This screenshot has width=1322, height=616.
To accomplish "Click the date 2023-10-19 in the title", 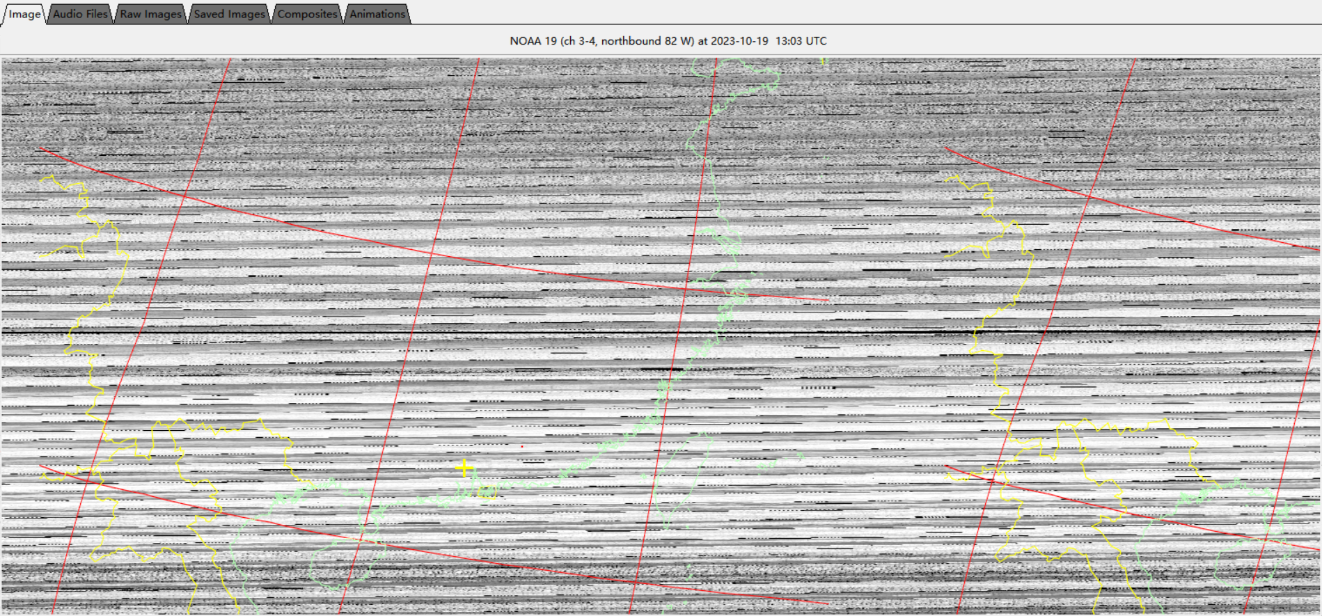I will point(739,41).
